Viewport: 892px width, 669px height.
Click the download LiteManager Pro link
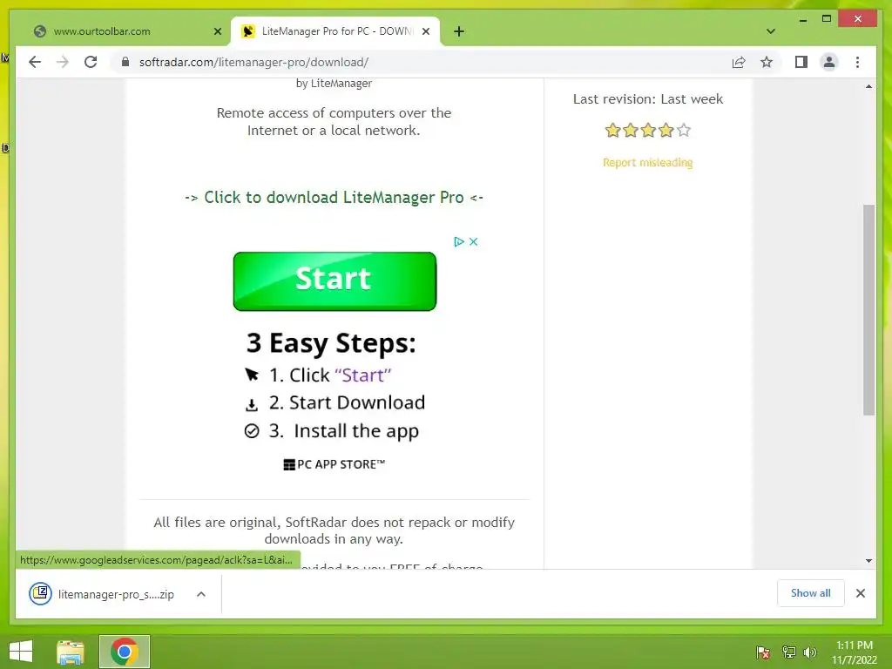(334, 198)
